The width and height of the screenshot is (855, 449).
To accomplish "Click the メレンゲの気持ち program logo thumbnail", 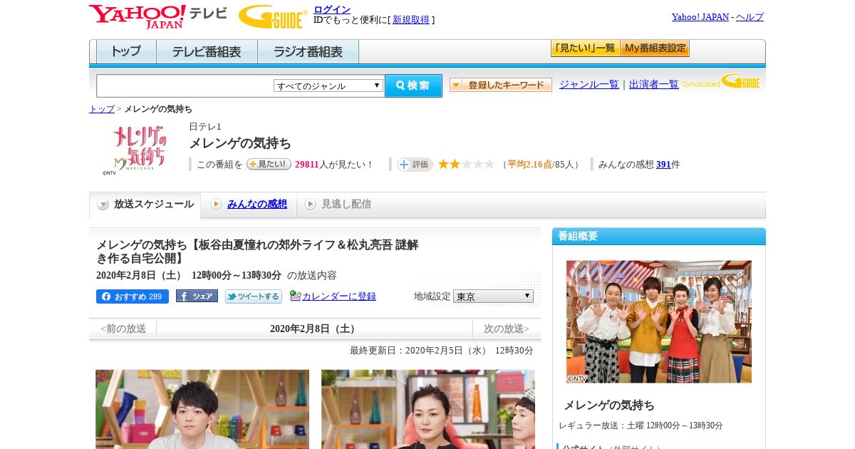I will (x=139, y=148).
